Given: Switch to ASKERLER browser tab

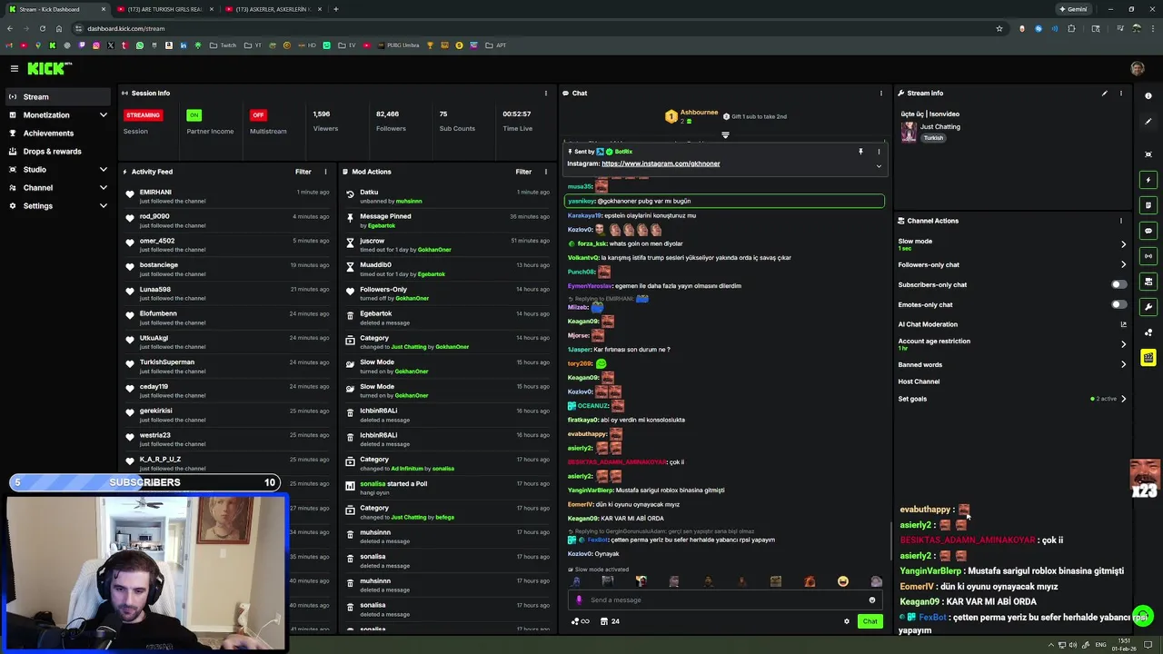Looking at the screenshot, I should click(273, 9).
